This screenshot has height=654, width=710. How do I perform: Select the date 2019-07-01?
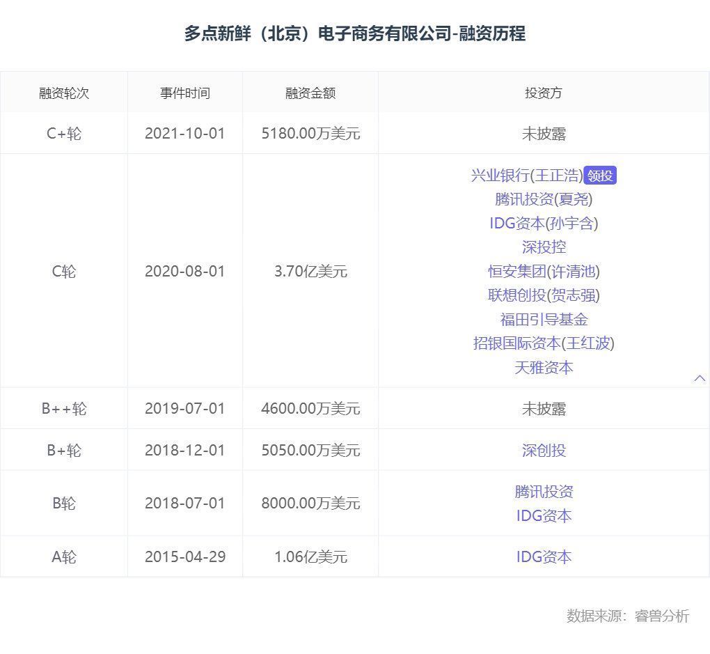point(184,409)
